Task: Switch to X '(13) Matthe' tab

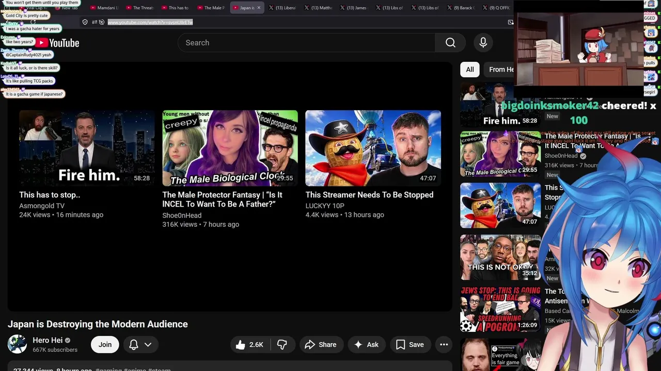Action: coord(318,8)
